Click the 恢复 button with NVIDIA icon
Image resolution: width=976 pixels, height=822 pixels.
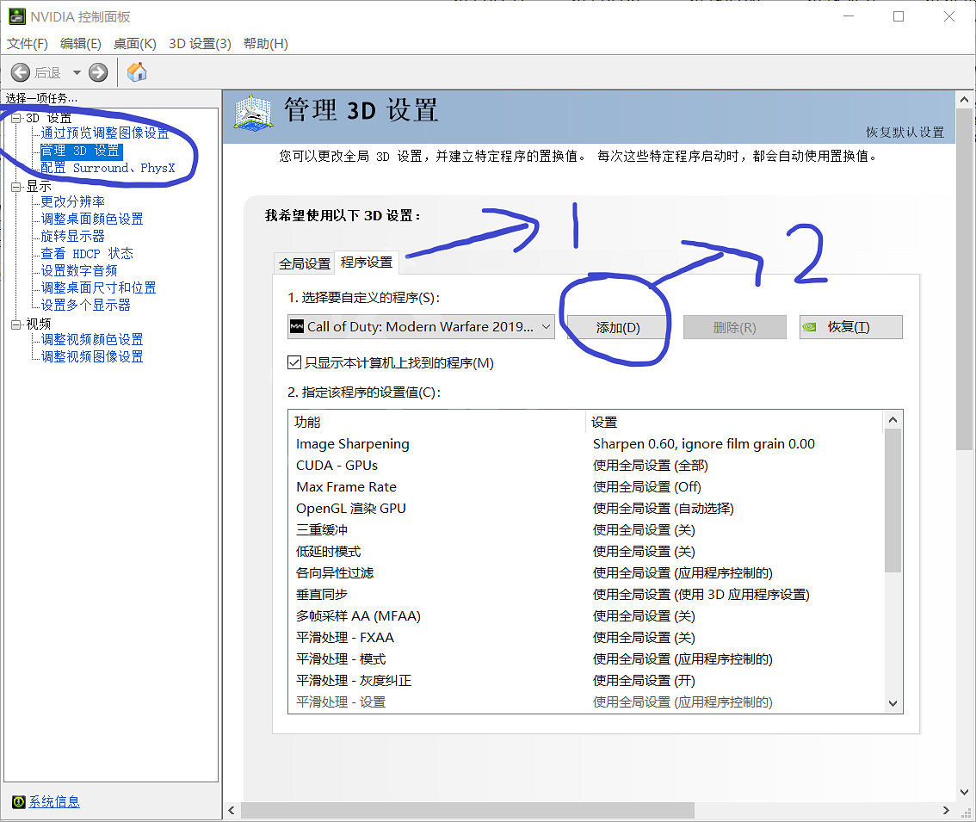click(x=850, y=328)
